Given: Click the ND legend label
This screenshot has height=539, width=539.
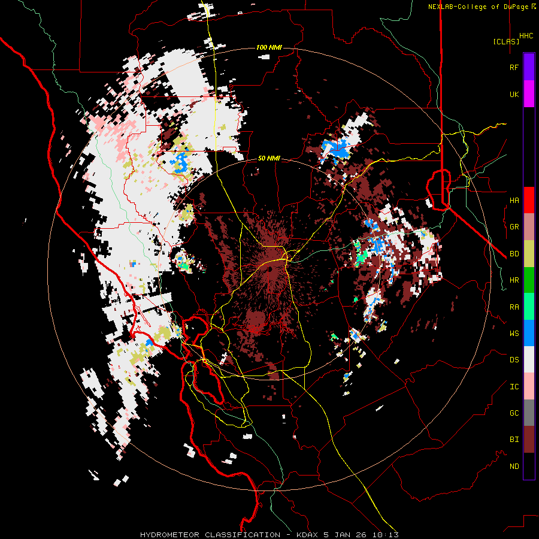Looking at the screenshot, I should tap(514, 467).
